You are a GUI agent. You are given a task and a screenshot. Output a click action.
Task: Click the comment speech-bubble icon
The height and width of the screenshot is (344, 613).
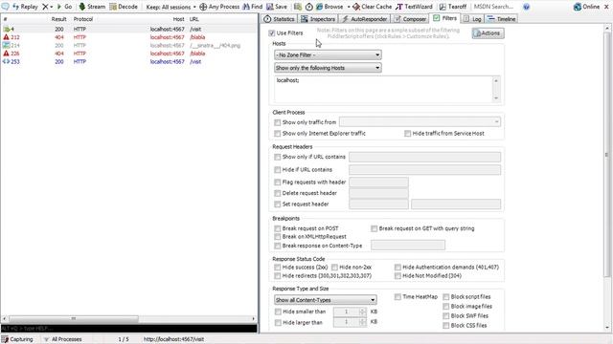(x=5, y=7)
